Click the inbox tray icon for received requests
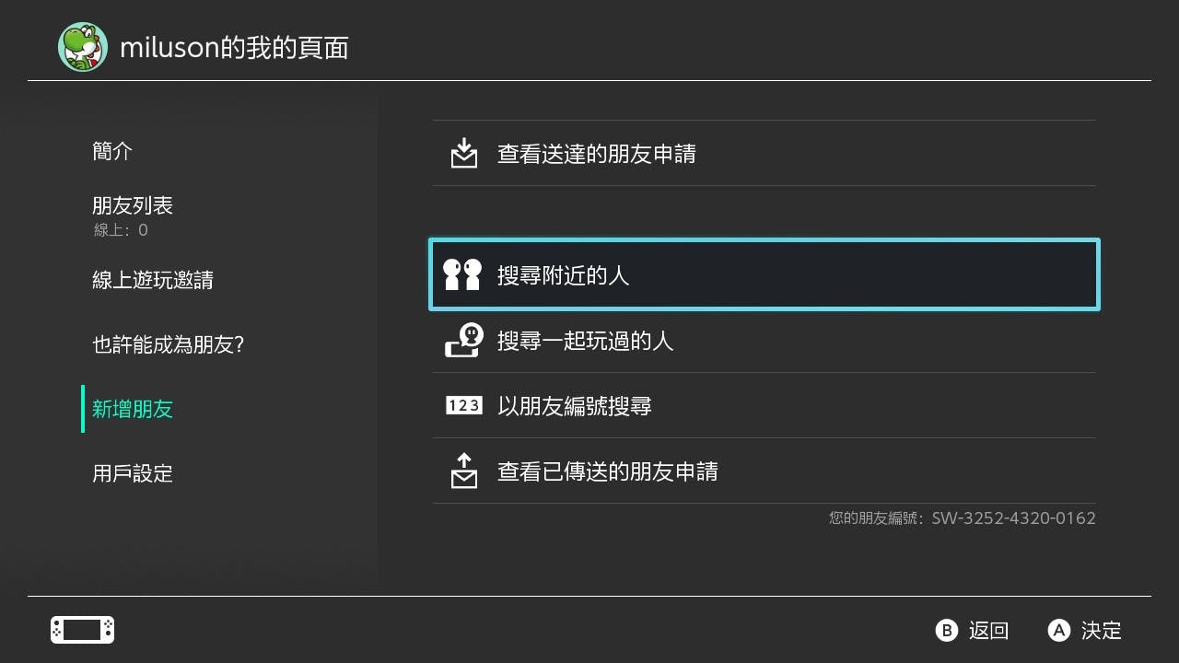 coord(464,153)
